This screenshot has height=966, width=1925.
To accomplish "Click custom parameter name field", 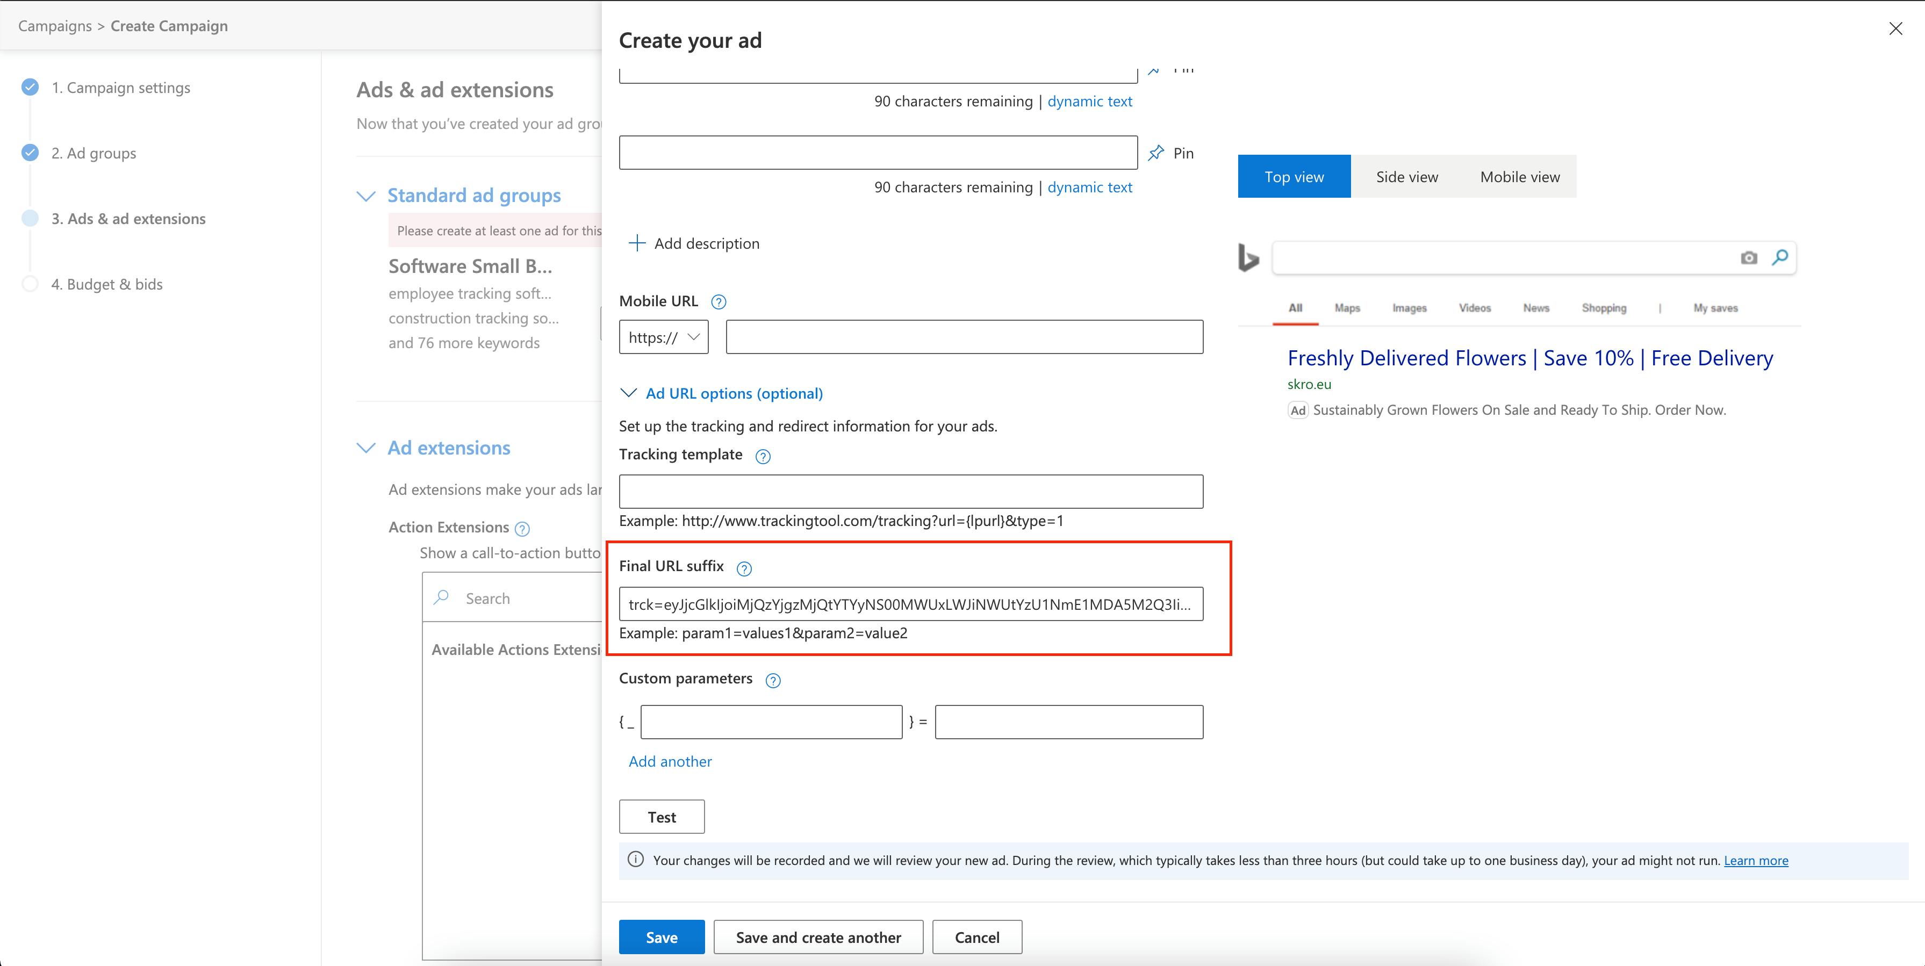I will (x=771, y=722).
